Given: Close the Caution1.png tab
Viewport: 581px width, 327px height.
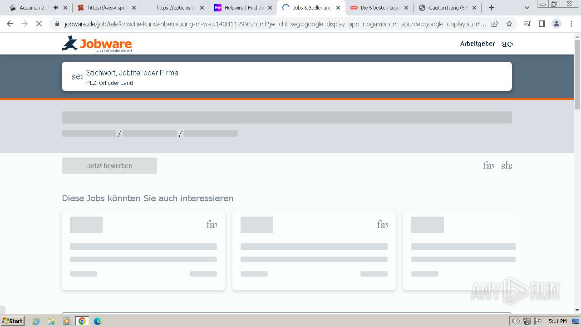Looking at the screenshot, I should [474, 8].
